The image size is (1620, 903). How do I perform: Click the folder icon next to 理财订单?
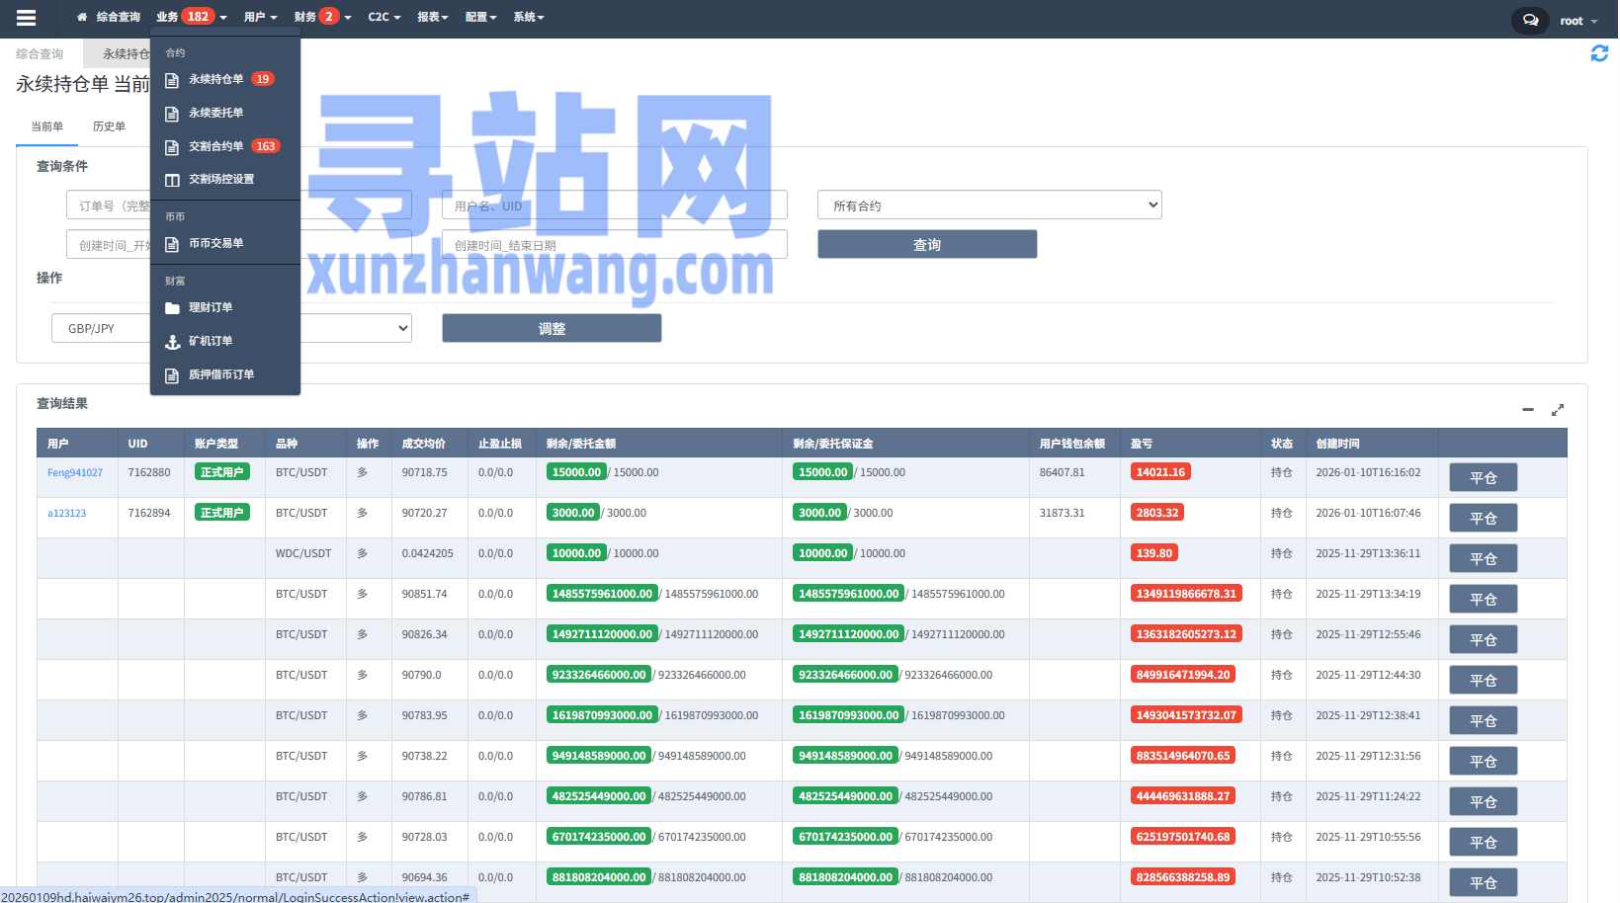[173, 307]
